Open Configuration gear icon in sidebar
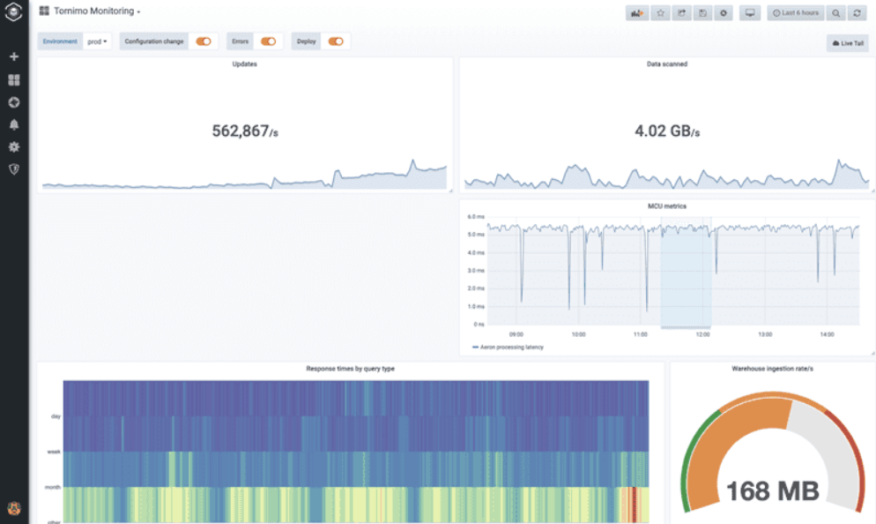Image resolution: width=876 pixels, height=524 pixels. tap(14, 146)
